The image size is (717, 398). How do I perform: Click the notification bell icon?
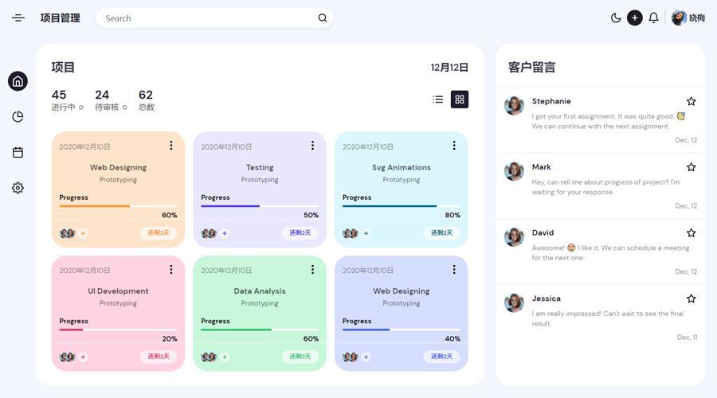point(653,18)
